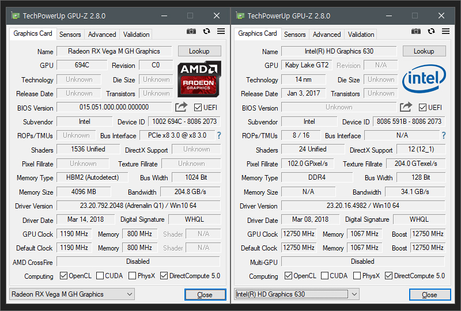Click Intel Pixel Fillrate '102.0 GPixel/s' value

tap(308, 164)
